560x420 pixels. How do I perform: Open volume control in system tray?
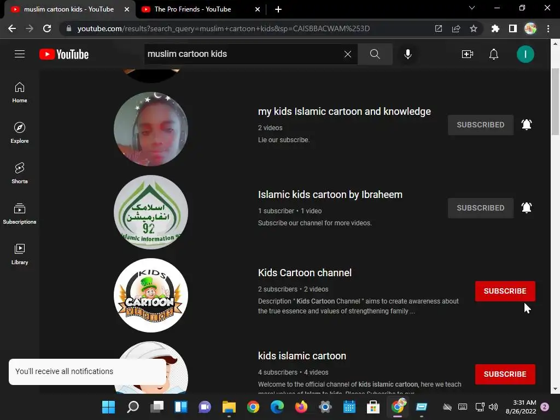pos(493,407)
